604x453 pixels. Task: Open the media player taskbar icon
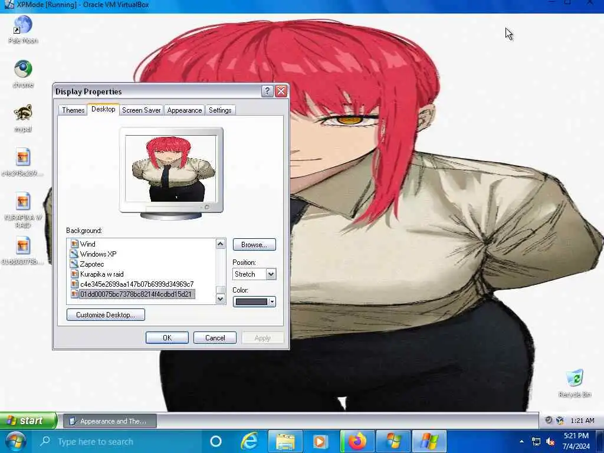click(x=320, y=441)
